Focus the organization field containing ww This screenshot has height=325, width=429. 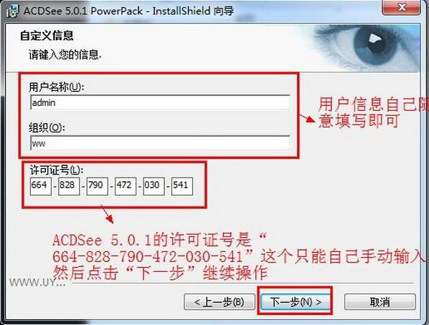[160, 143]
